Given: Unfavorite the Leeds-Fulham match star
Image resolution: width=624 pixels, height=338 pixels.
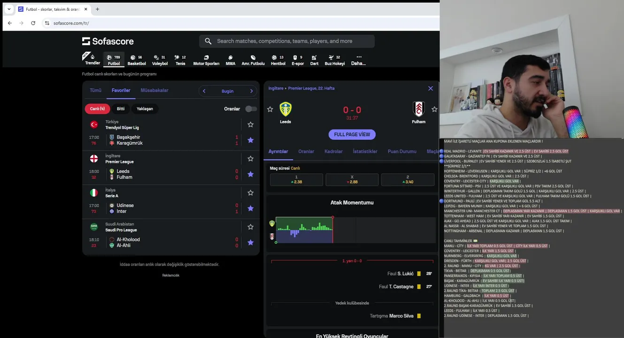Looking at the screenshot, I should coord(250,174).
